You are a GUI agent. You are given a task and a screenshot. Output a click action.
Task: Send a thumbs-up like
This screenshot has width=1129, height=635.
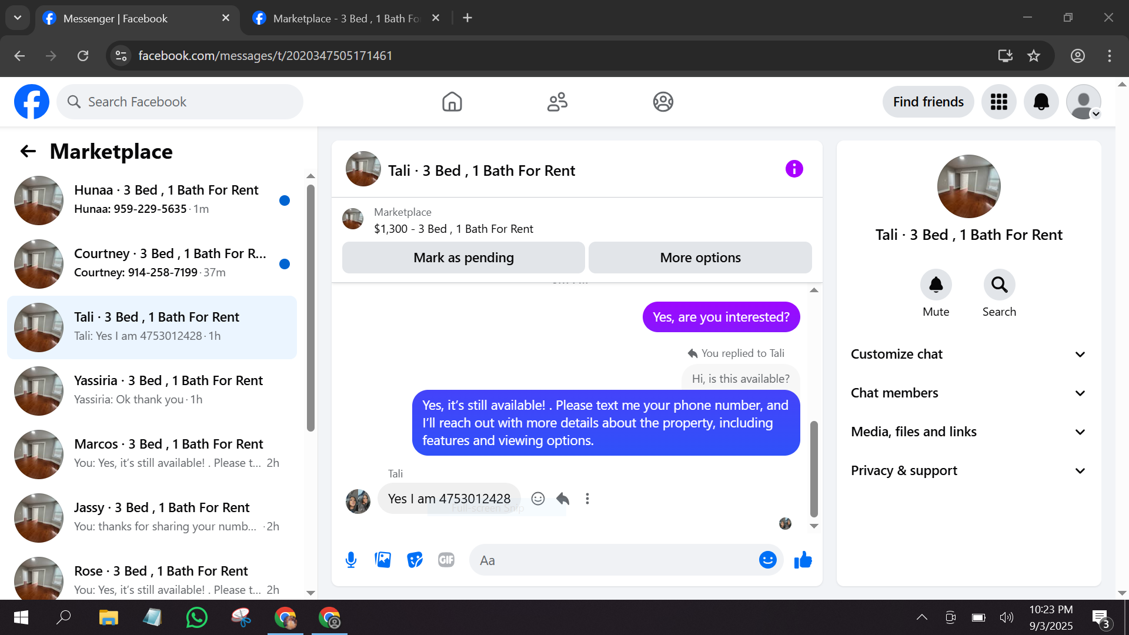pyautogui.click(x=803, y=560)
